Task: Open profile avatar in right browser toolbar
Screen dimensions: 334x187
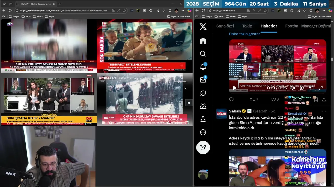Action: point(317,11)
